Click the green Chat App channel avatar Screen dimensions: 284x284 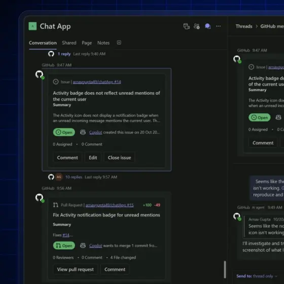tap(32, 26)
